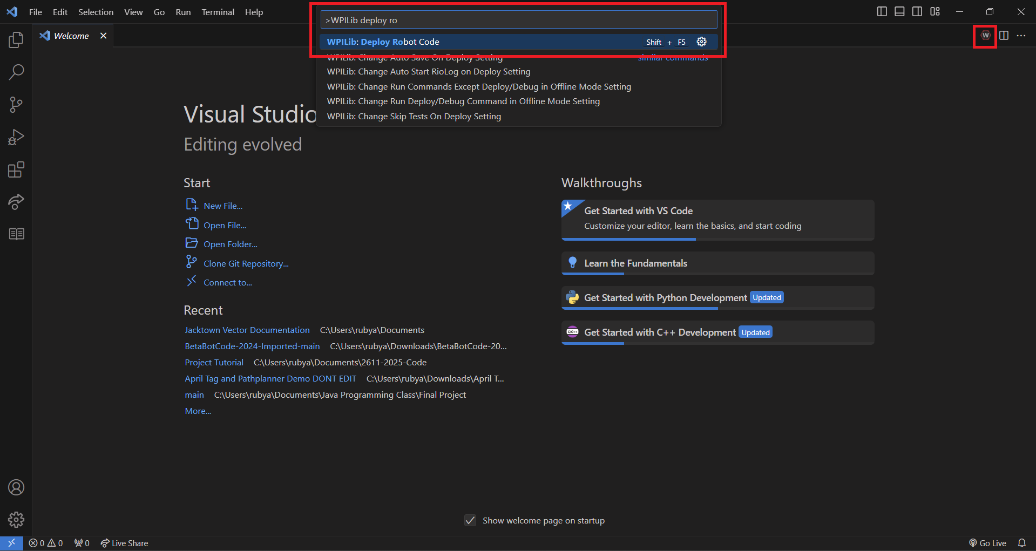Open the Extensions view
Screen dimensions: 1036x551
coord(16,169)
